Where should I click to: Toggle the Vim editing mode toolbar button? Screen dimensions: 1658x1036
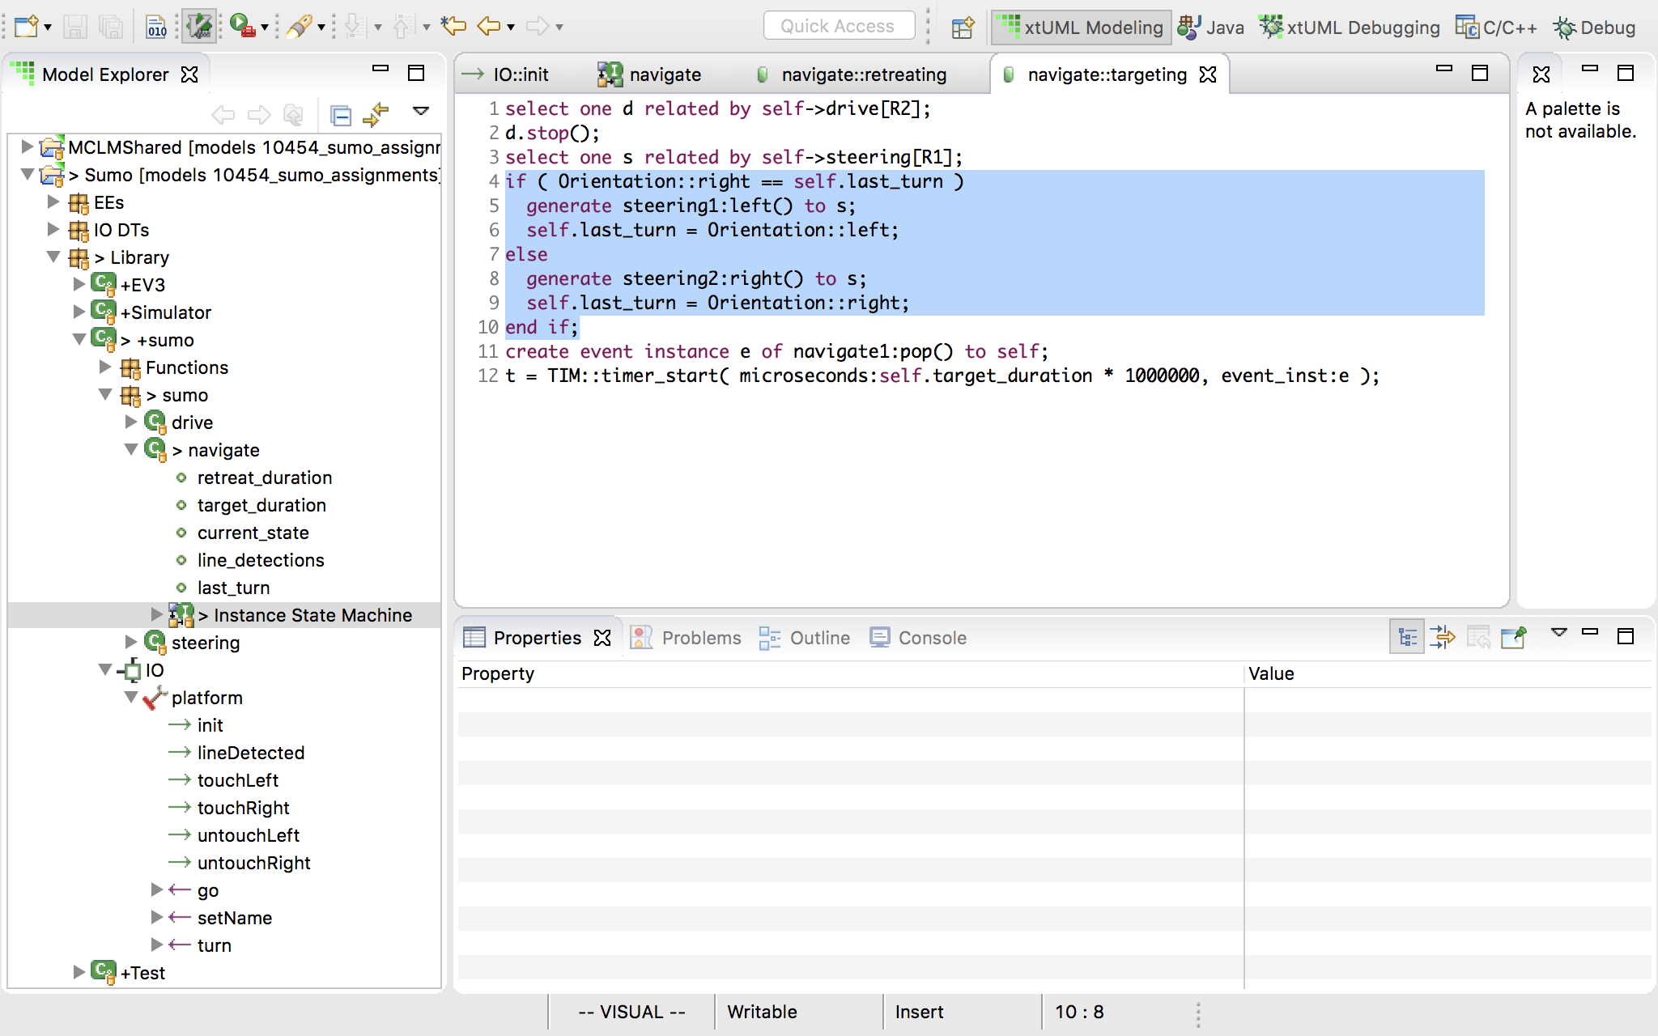(x=199, y=27)
